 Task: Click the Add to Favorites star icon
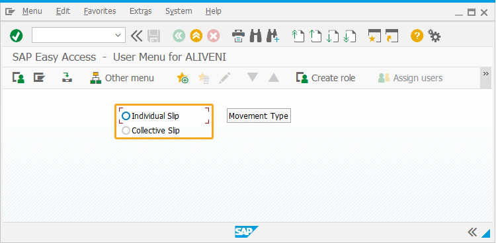tap(183, 78)
